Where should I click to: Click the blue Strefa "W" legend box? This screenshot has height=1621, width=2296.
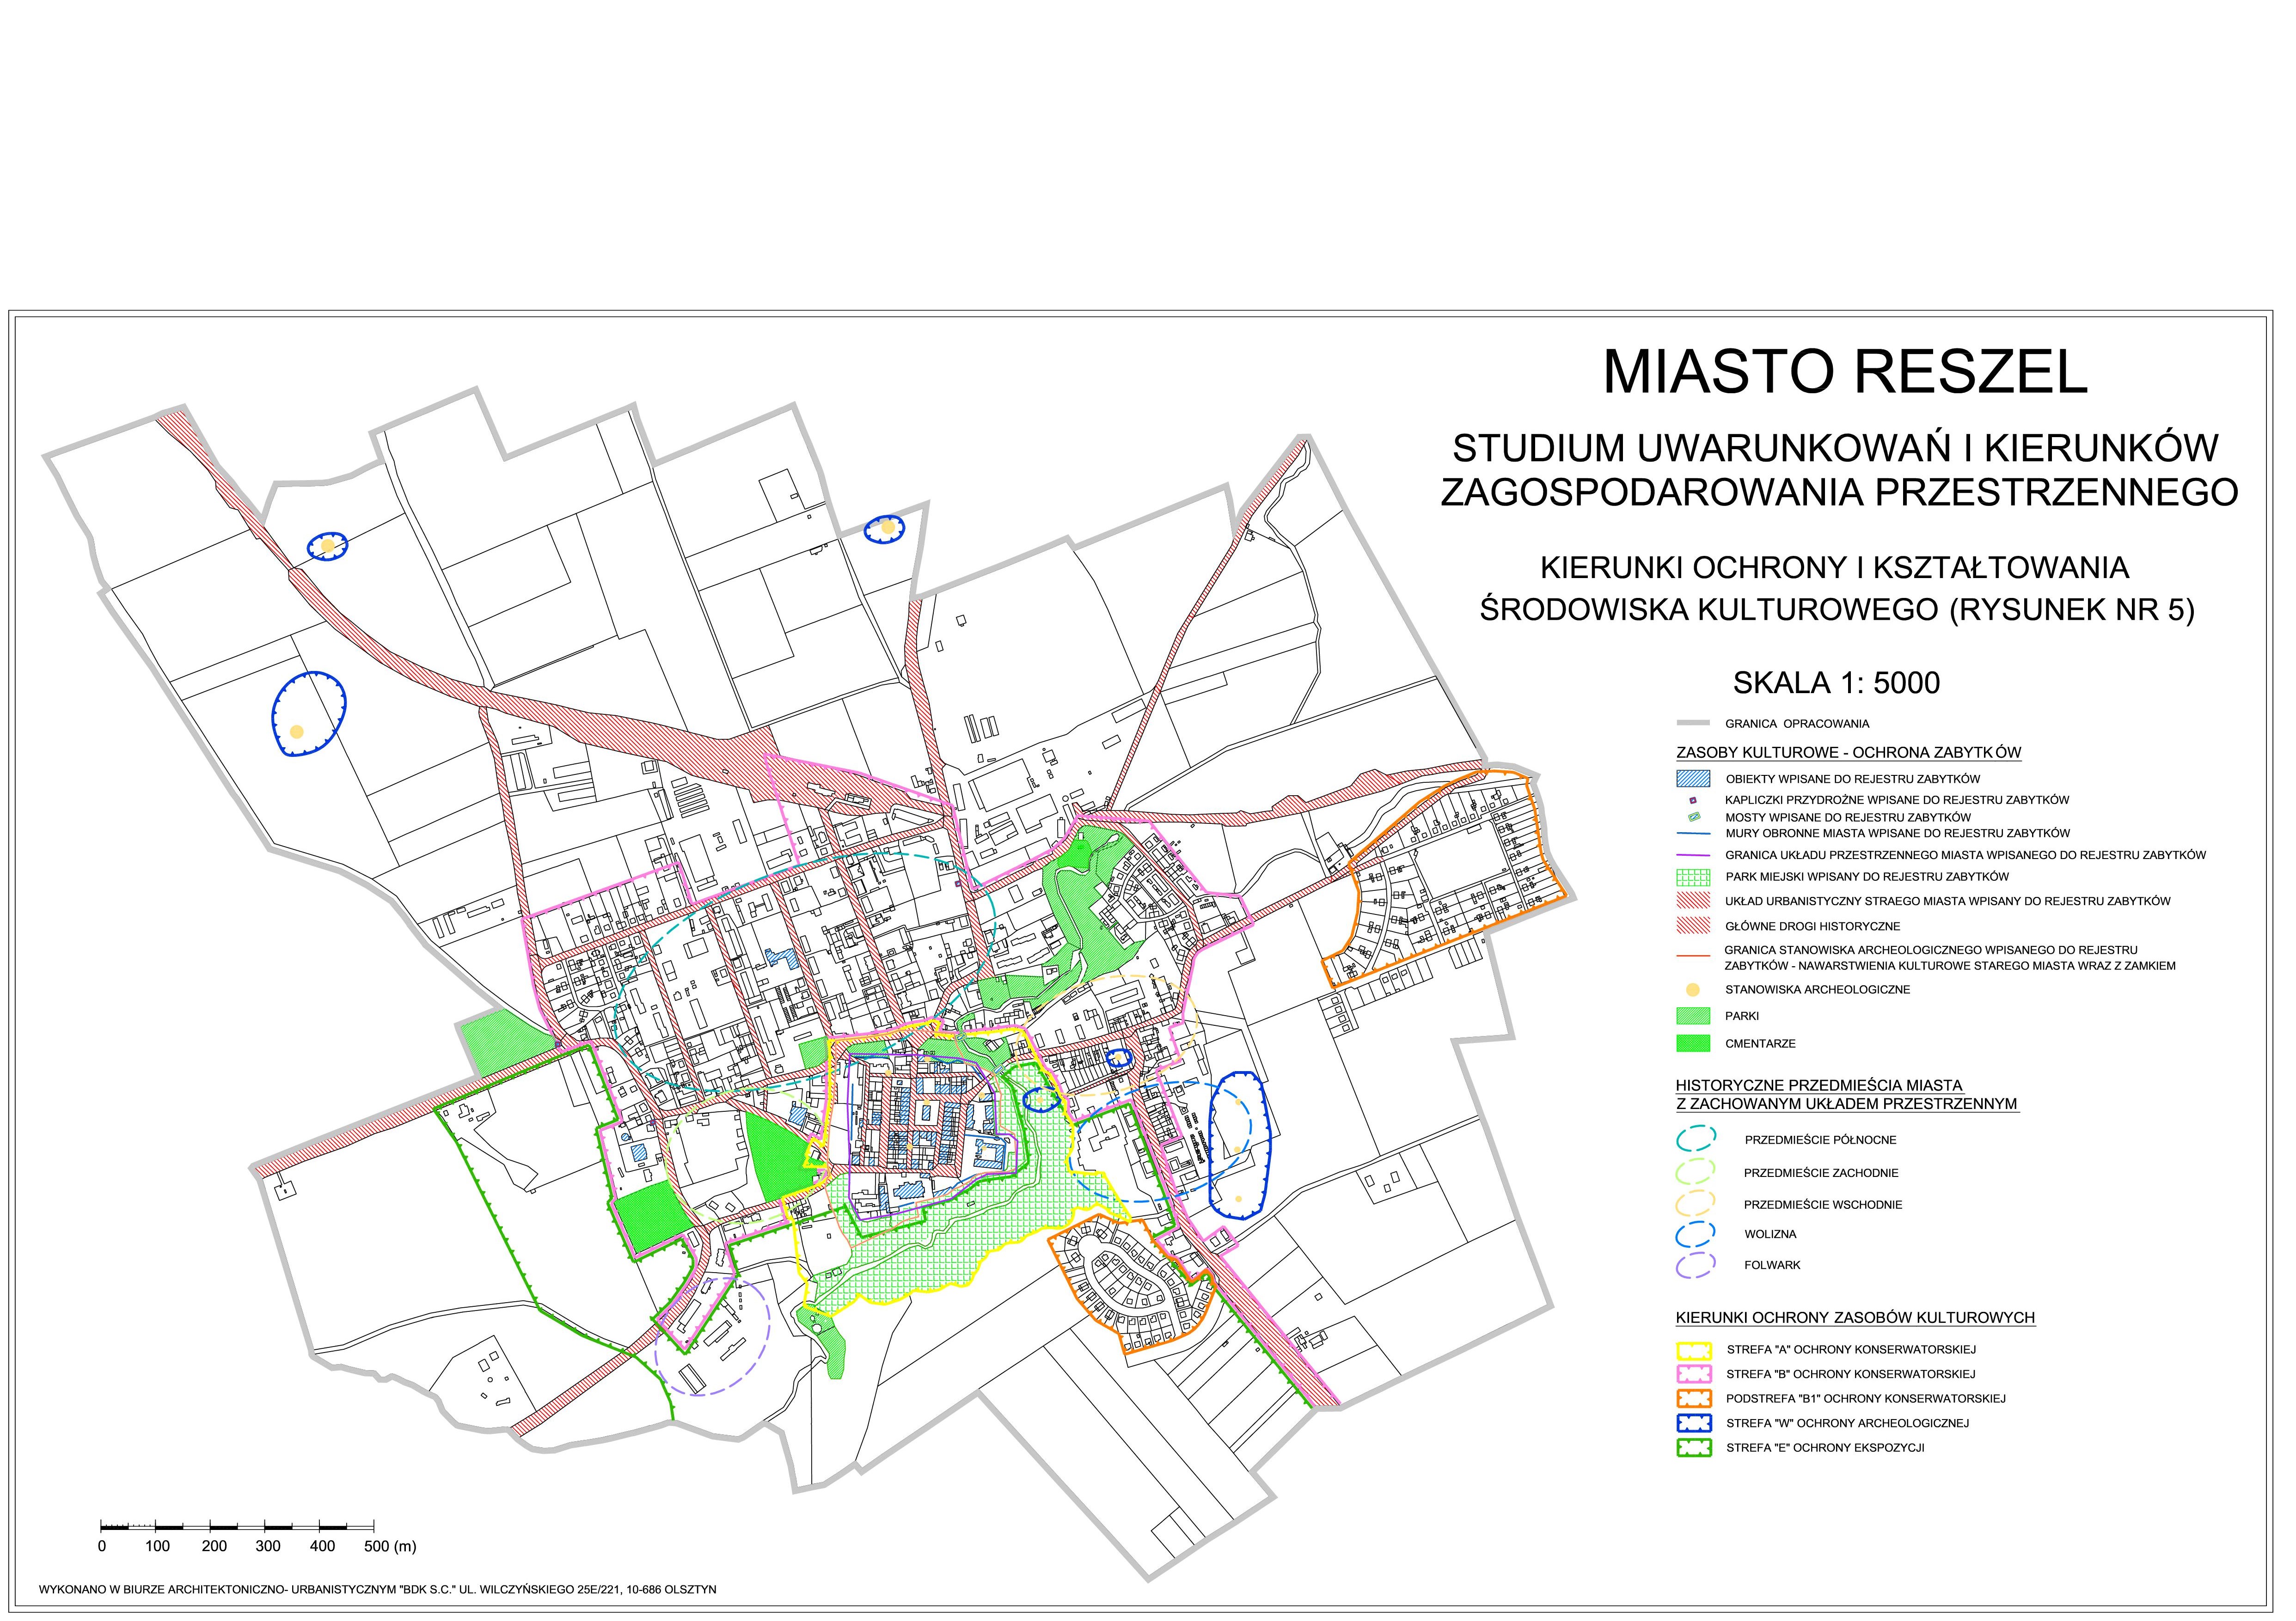click(1694, 1423)
